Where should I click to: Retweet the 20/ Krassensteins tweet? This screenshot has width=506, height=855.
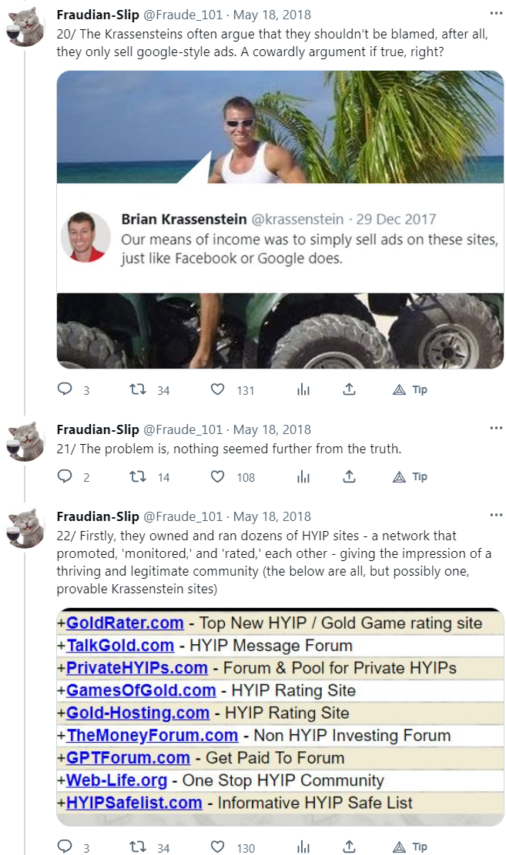(x=138, y=389)
